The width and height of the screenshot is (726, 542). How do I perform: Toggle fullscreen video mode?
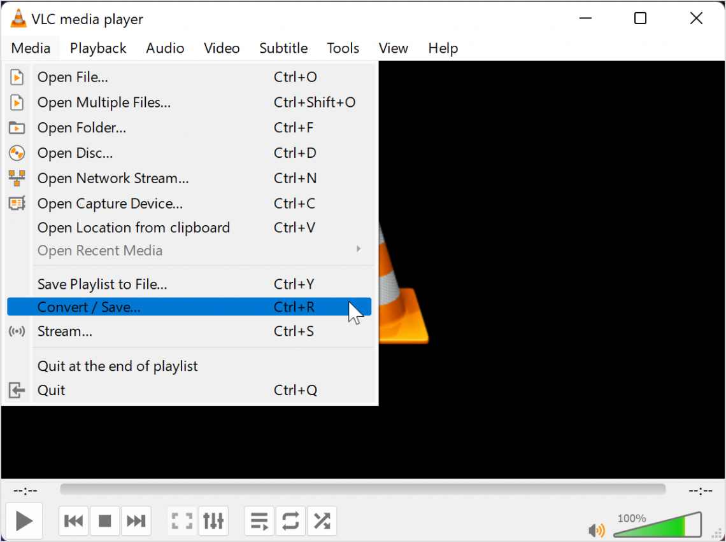click(181, 520)
